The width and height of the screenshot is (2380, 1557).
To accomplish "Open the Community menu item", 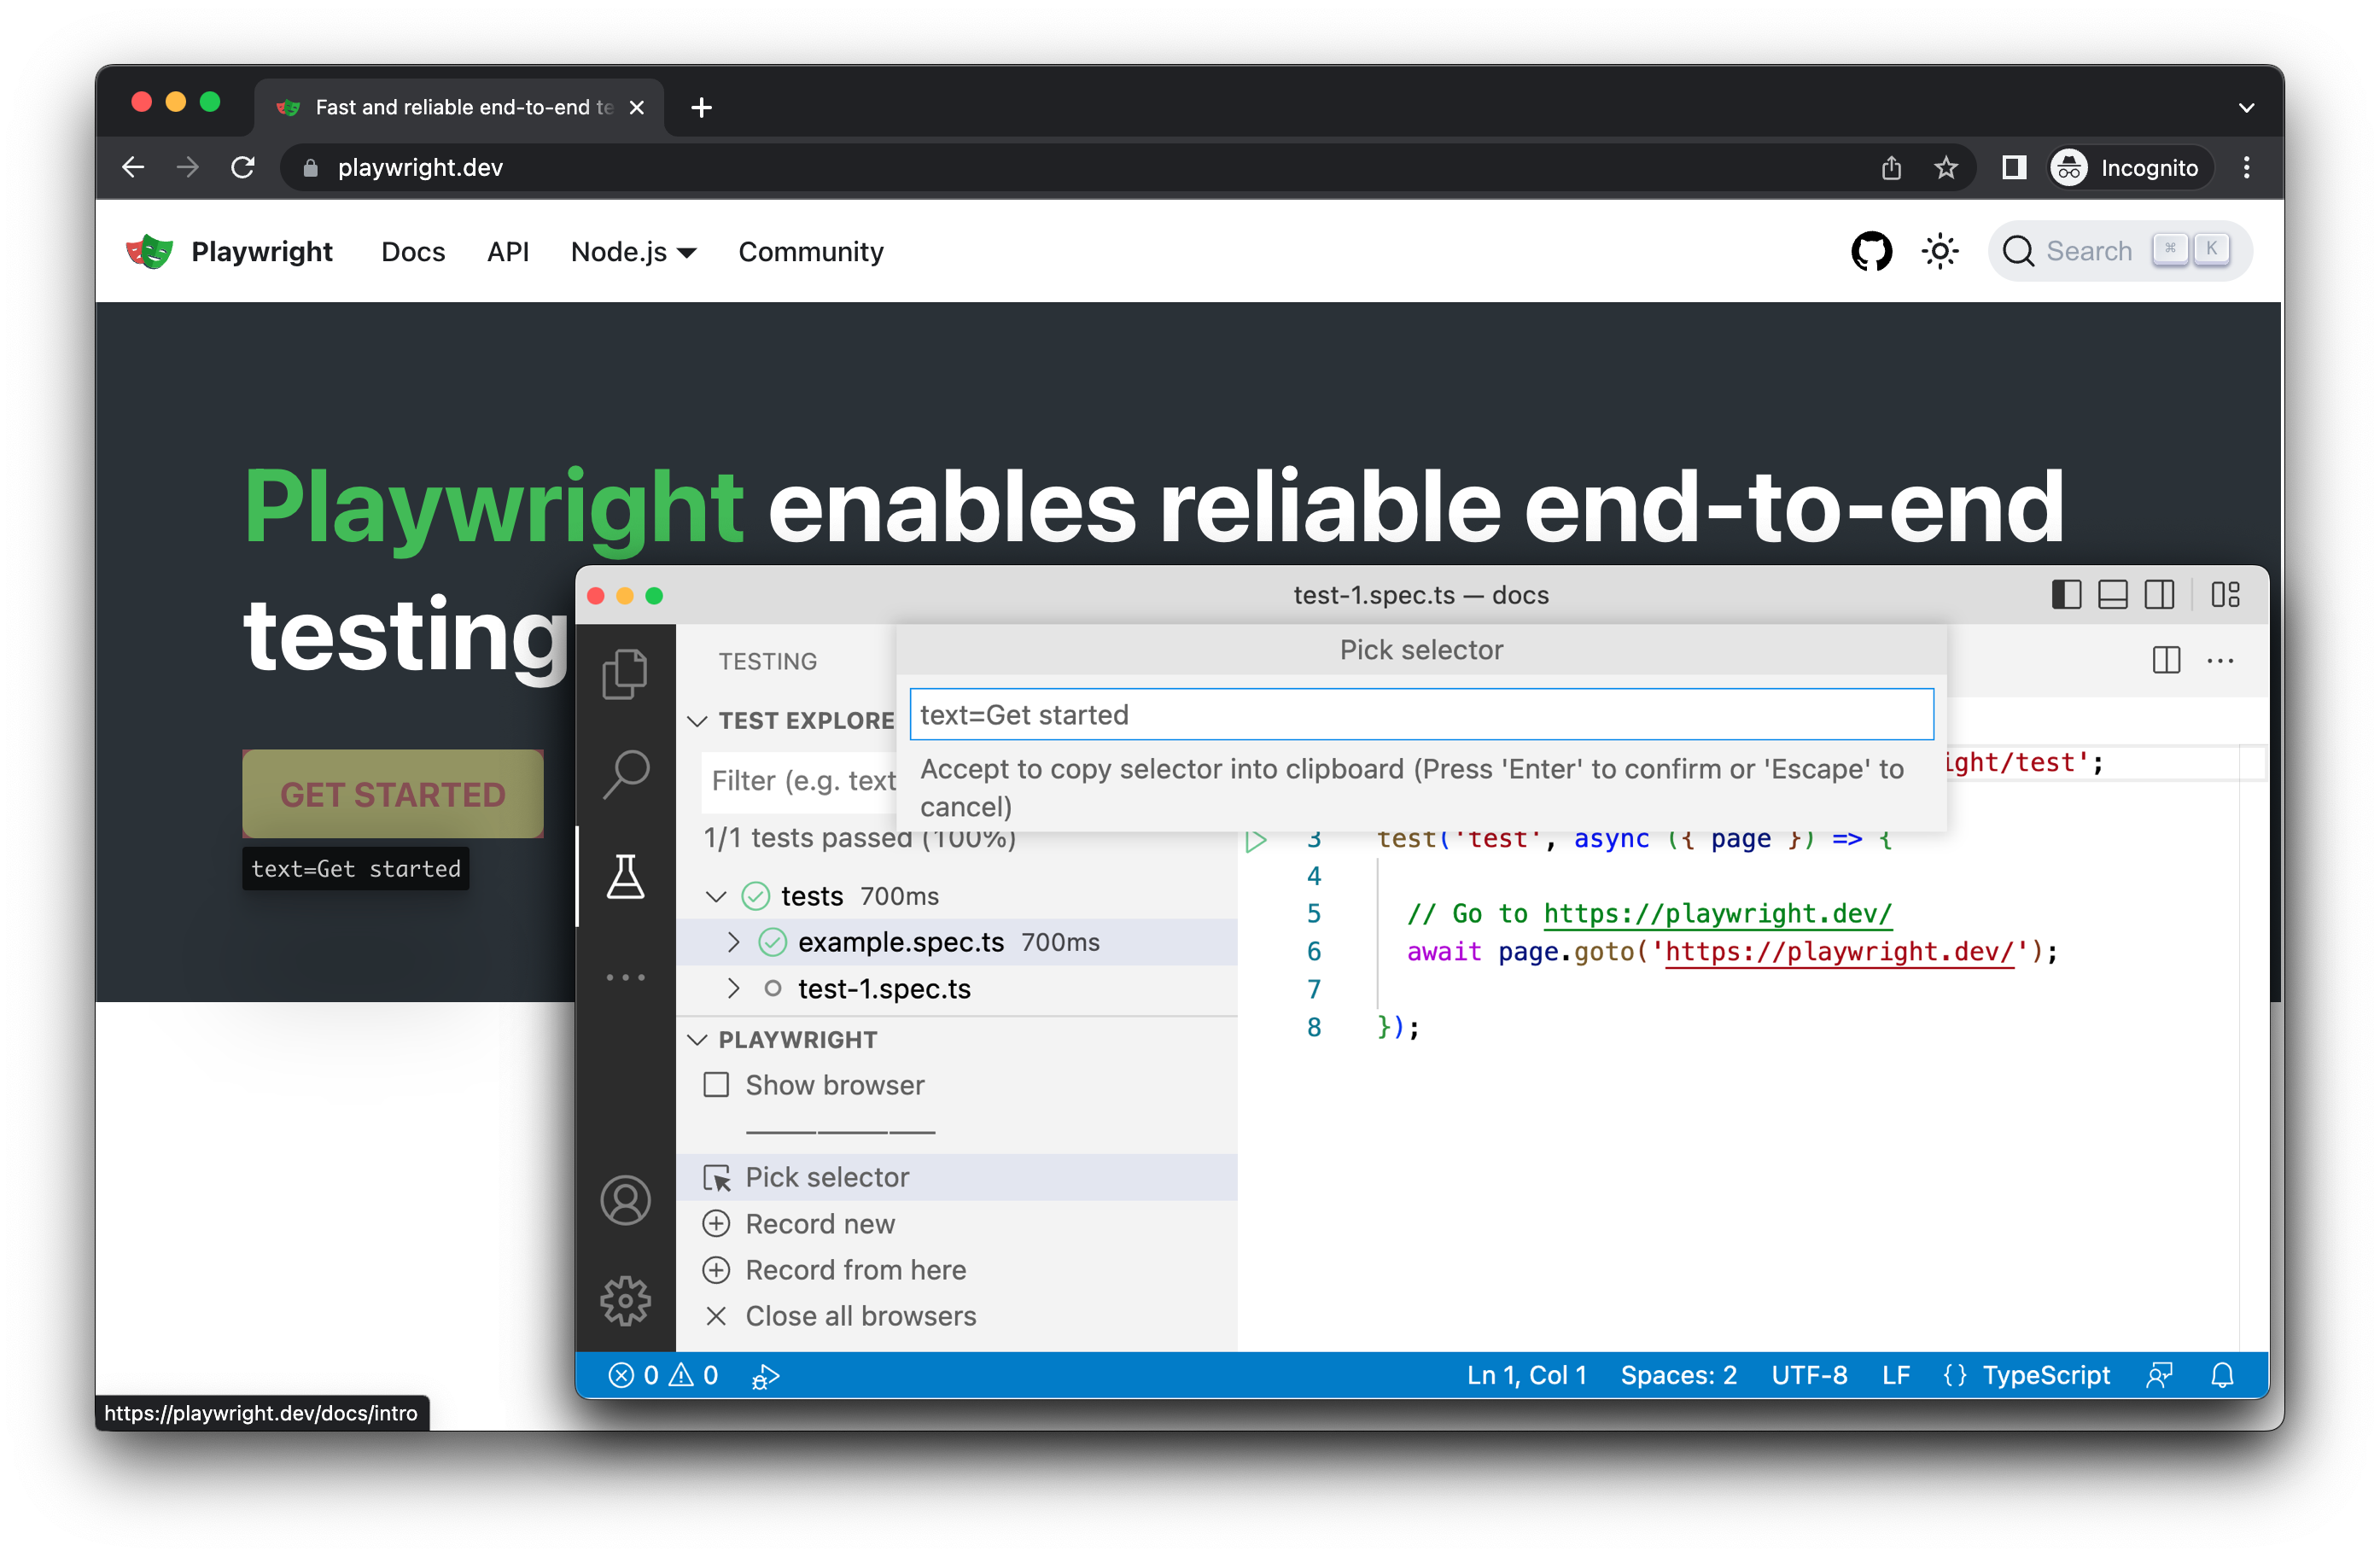I will 810,252.
